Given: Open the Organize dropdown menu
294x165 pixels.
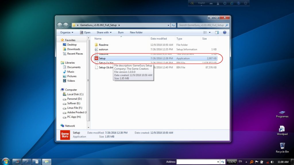Looking at the screenshot, I should point(67,32).
